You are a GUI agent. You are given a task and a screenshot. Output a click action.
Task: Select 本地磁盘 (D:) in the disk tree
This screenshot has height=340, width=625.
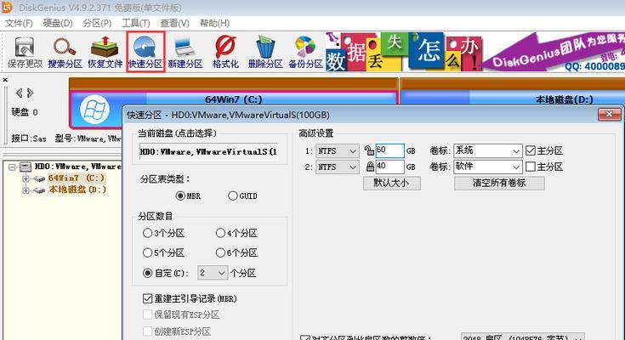click(x=77, y=190)
